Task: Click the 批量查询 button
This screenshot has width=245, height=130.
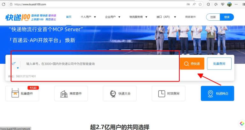Action: point(219,64)
